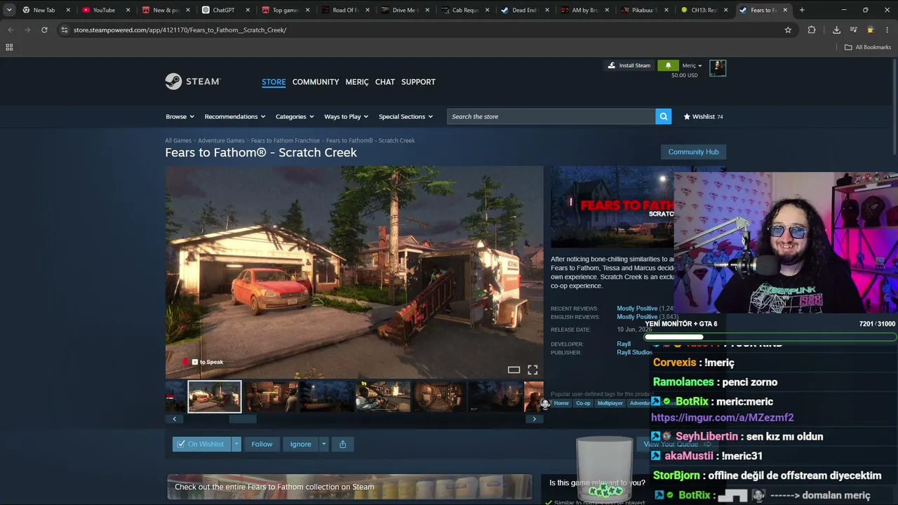Click the Fears to Fathom collection banner
Screen dimensions: 898x505
click(349, 487)
